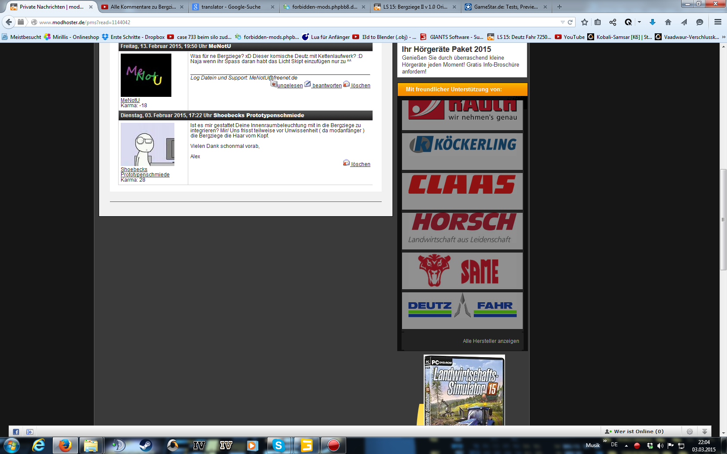Click the paper plane send icon
This screenshot has width=727, height=454.
tap(684, 22)
